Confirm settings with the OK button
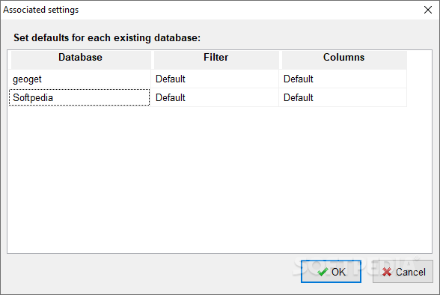Viewport: 440px width, 295px height. (331, 272)
